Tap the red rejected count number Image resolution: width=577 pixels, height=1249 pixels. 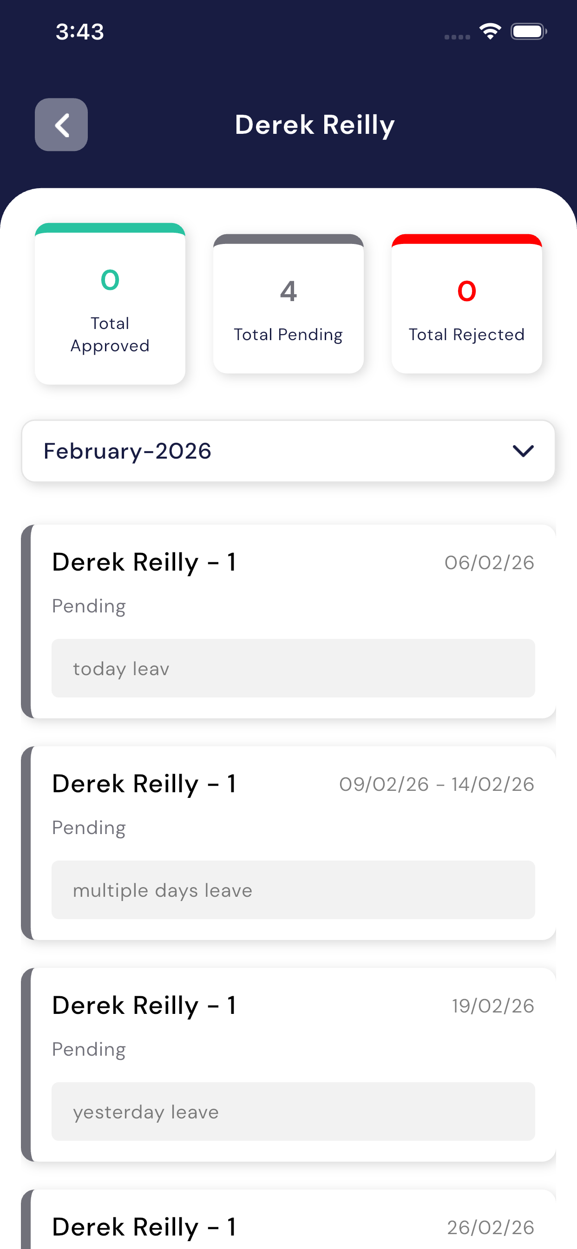click(466, 291)
